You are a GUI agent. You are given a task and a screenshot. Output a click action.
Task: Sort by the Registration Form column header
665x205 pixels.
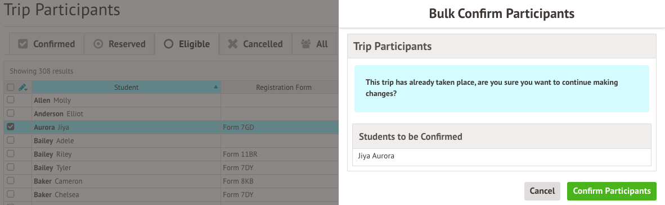point(284,87)
